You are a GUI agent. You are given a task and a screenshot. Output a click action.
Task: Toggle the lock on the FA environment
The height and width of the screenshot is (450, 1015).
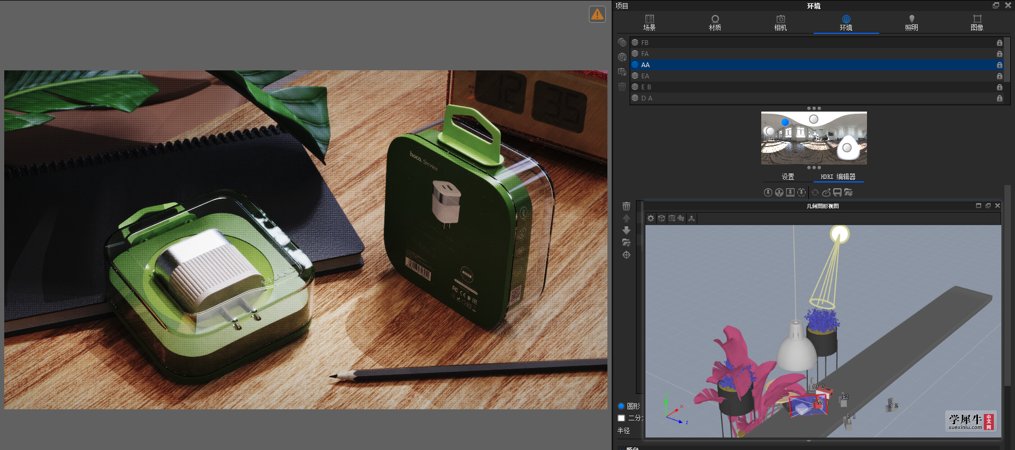pos(999,54)
